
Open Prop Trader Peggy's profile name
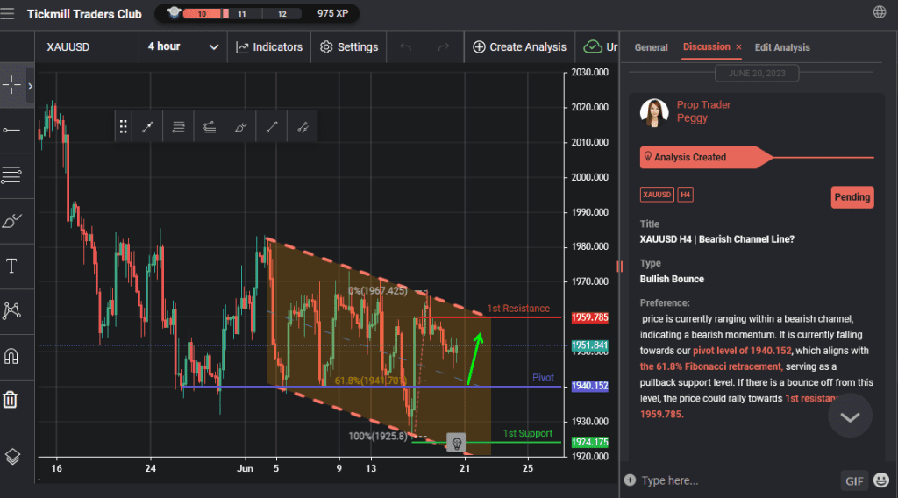click(x=703, y=111)
